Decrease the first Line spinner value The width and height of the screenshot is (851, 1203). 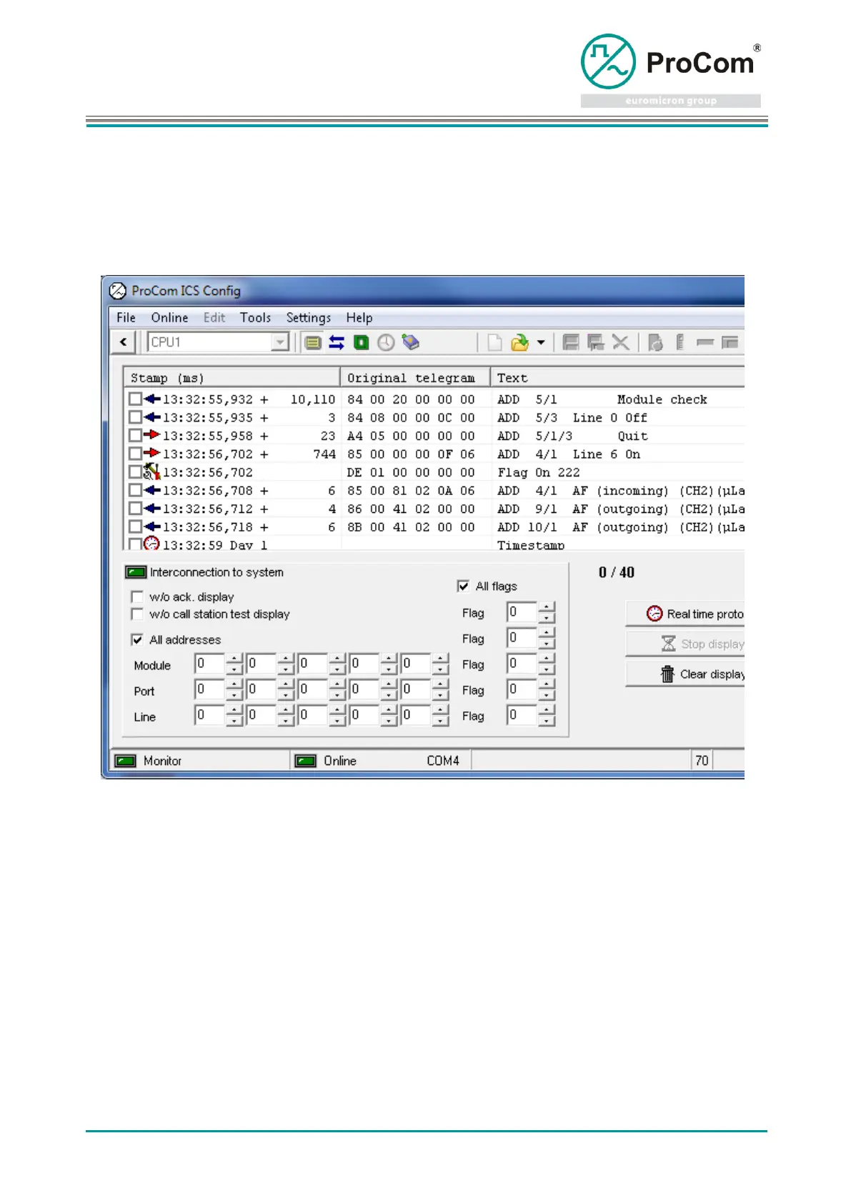click(x=234, y=722)
